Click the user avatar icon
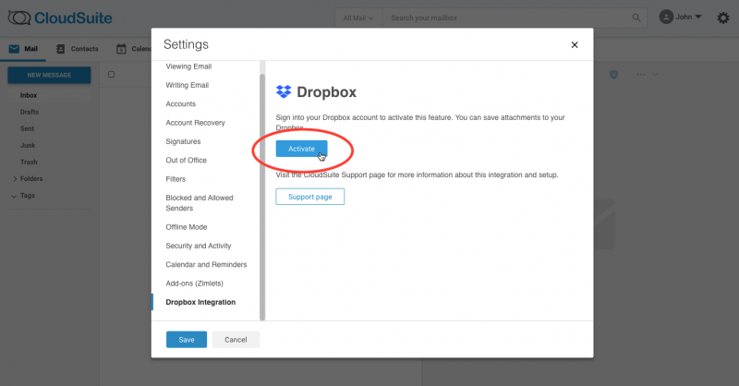Viewport: 739px width, 386px height. pos(666,17)
